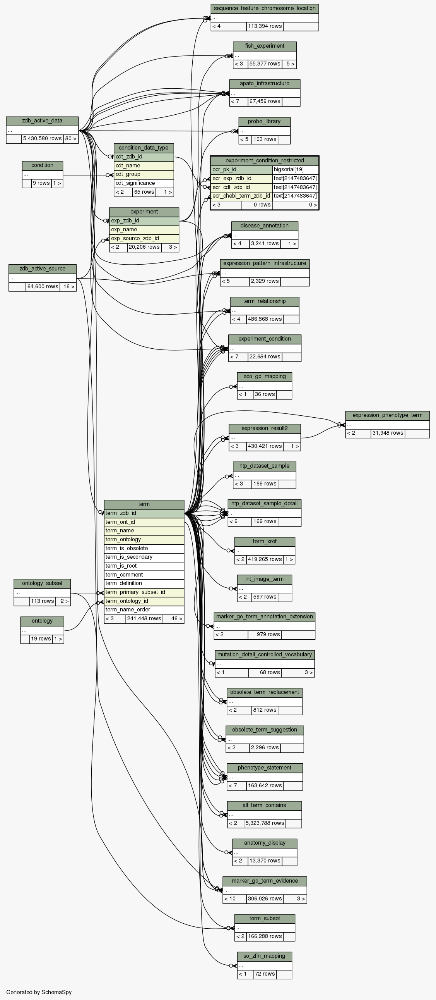Click the sequence_feature_chromosome_location table title
This screenshot has width=436, height=1000.
(265, 8)
